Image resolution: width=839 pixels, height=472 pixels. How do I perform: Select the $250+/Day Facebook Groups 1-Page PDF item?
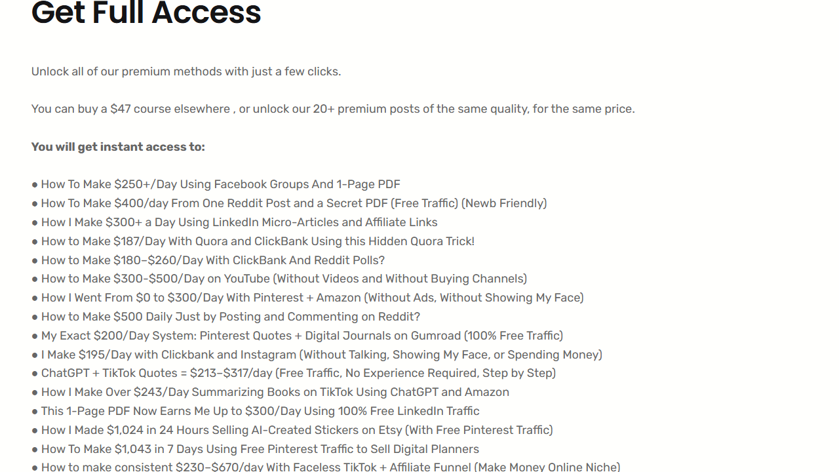click(x=216, y=185)
